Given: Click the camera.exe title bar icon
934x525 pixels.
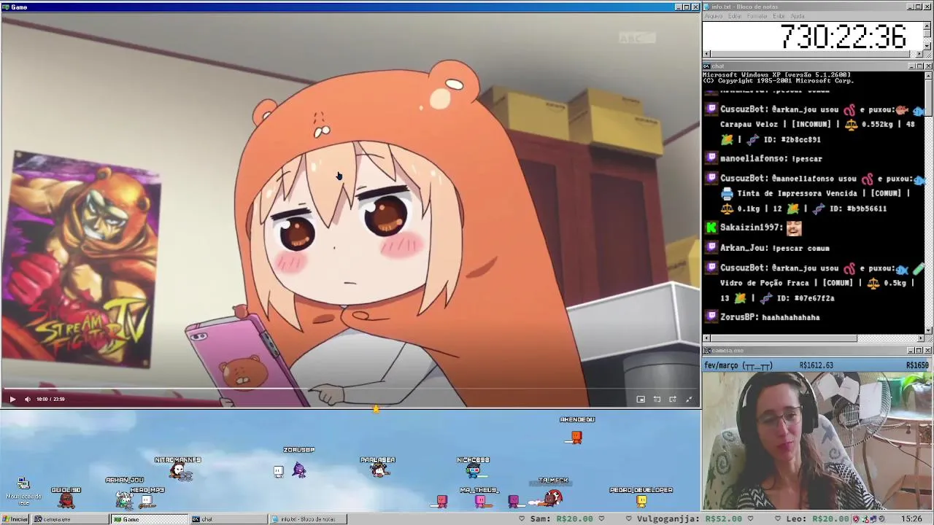Looking at the screenshot, I should [706, 351].
